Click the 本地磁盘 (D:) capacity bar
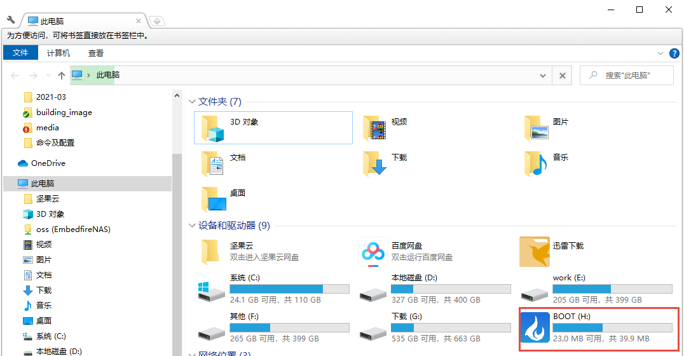The image size is (684, 356). pyautogui.click(x=451, y=289)
